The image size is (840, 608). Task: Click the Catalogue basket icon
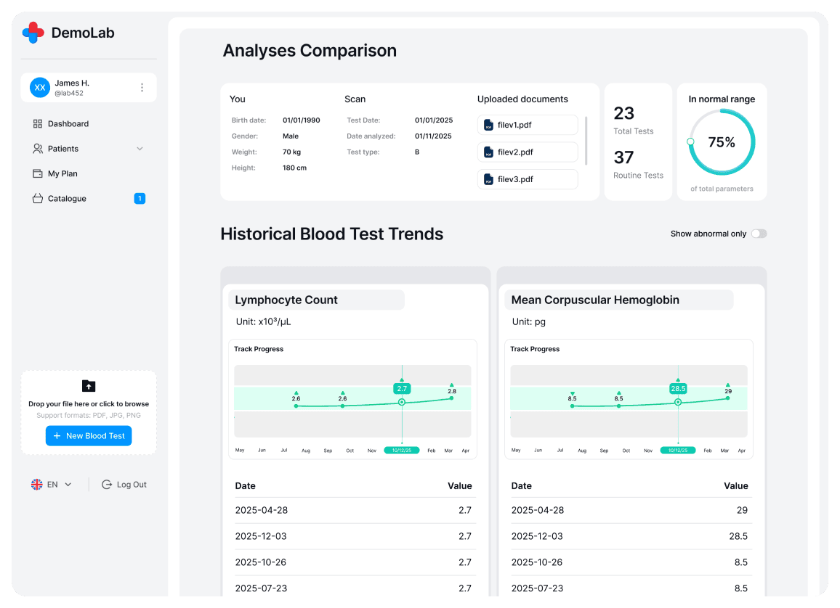point(38,198)
